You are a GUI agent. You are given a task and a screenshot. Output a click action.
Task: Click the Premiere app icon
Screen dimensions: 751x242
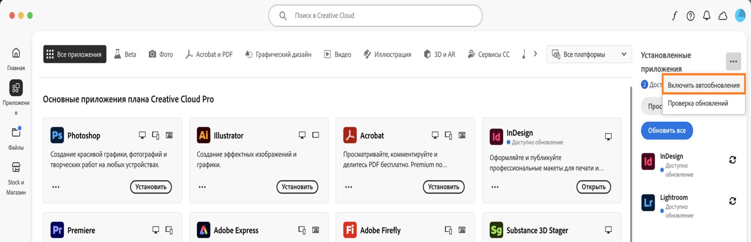pyautogui.click(x=57, y=230)
